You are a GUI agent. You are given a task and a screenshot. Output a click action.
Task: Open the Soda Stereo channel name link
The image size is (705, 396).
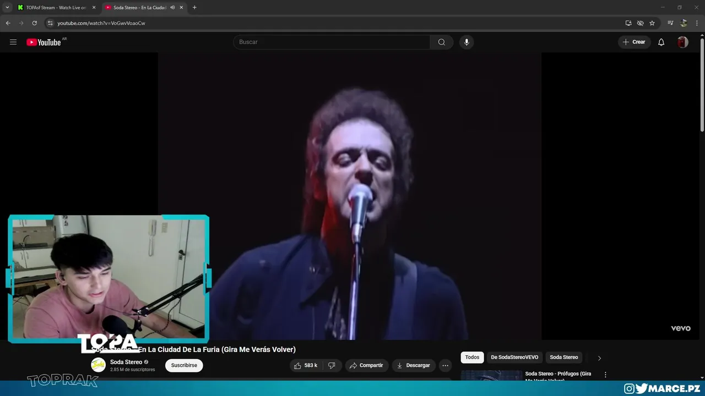tap(126, 362)
